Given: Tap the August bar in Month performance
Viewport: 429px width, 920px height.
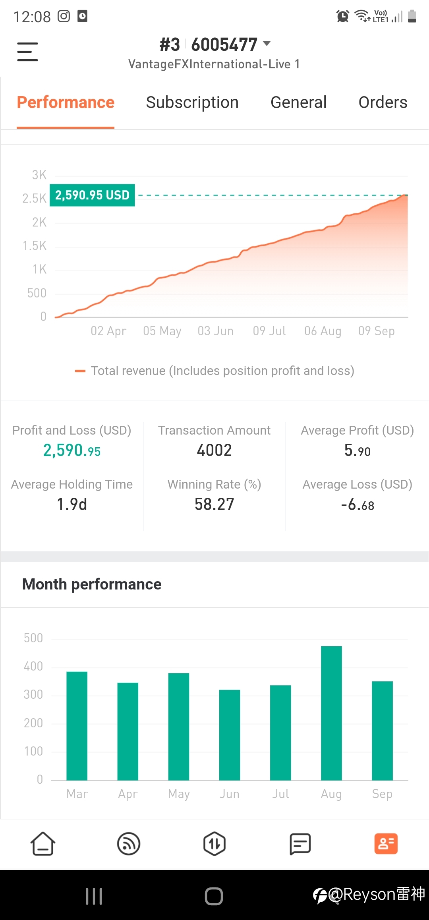Looking at the screenshot, I should point(331,713).
